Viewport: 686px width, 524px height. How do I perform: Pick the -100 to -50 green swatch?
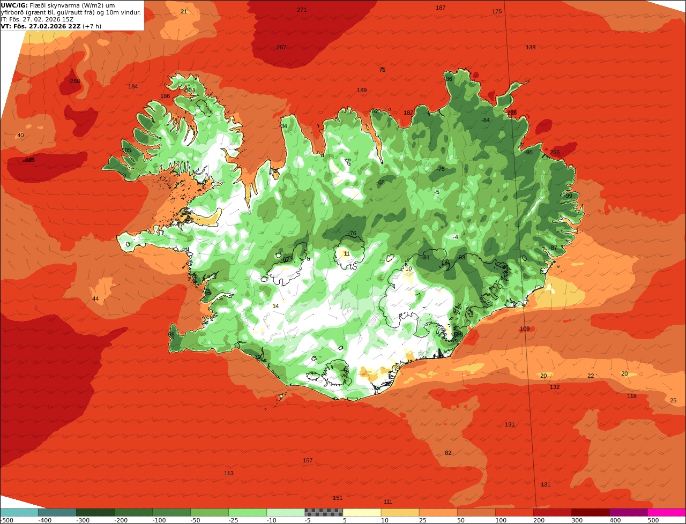(x=171, y=512)
